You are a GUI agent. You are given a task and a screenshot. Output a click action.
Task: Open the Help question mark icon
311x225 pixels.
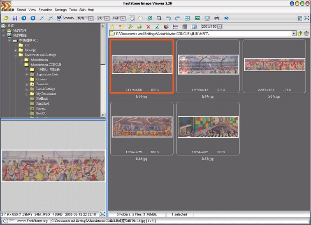click(226, 18)
